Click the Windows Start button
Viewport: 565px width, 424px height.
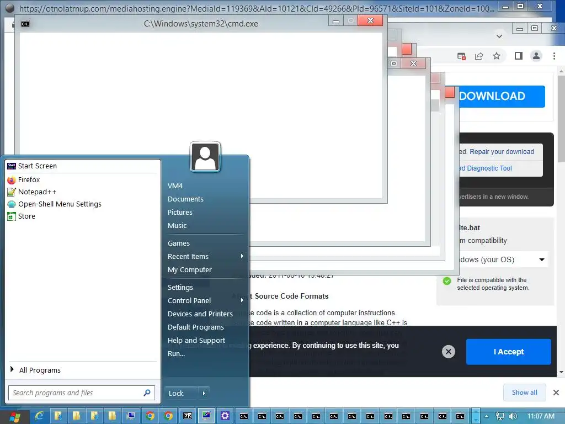(15, 416)
